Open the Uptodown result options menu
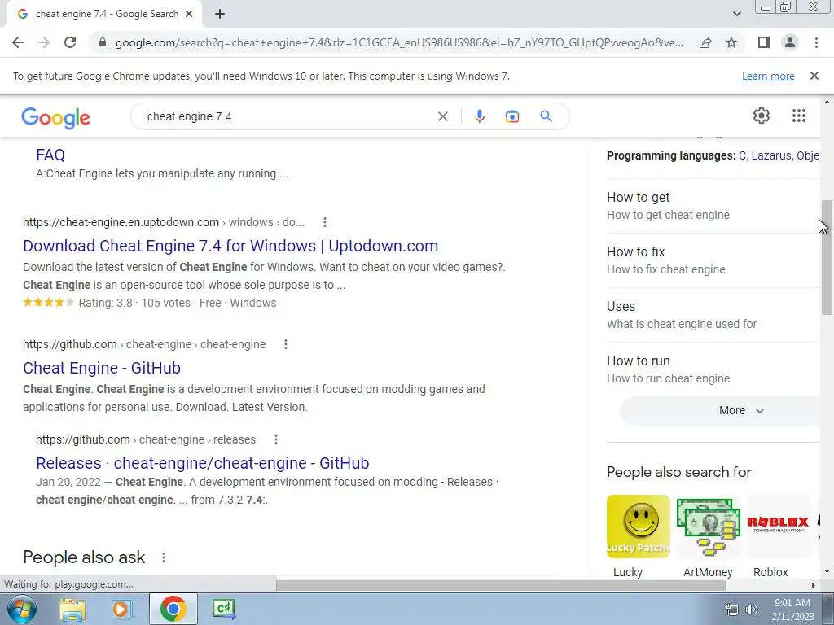The height and width of the screenshot is (625, 834). point(324,222)
